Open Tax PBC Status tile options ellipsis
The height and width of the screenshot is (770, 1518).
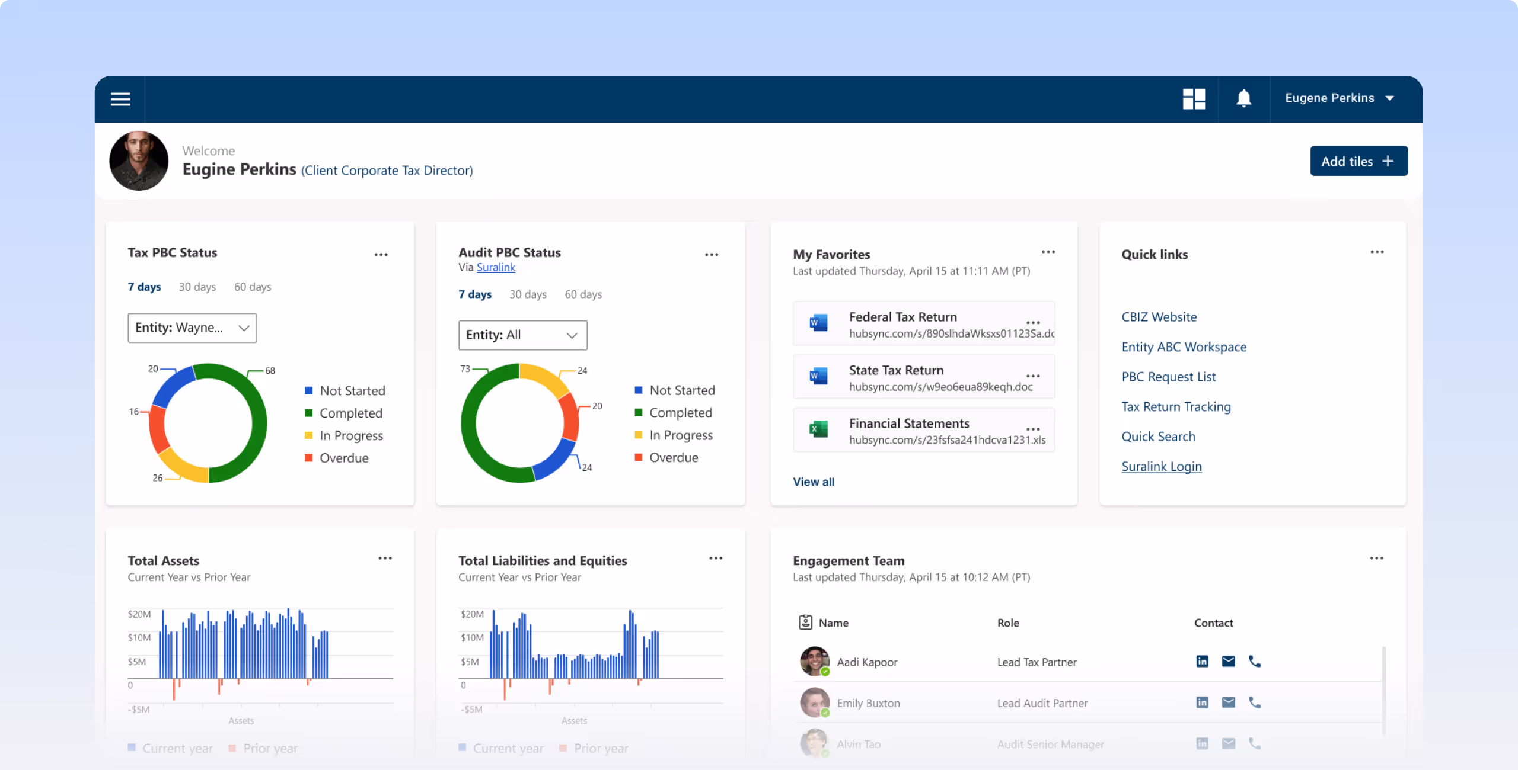(381, 255)
